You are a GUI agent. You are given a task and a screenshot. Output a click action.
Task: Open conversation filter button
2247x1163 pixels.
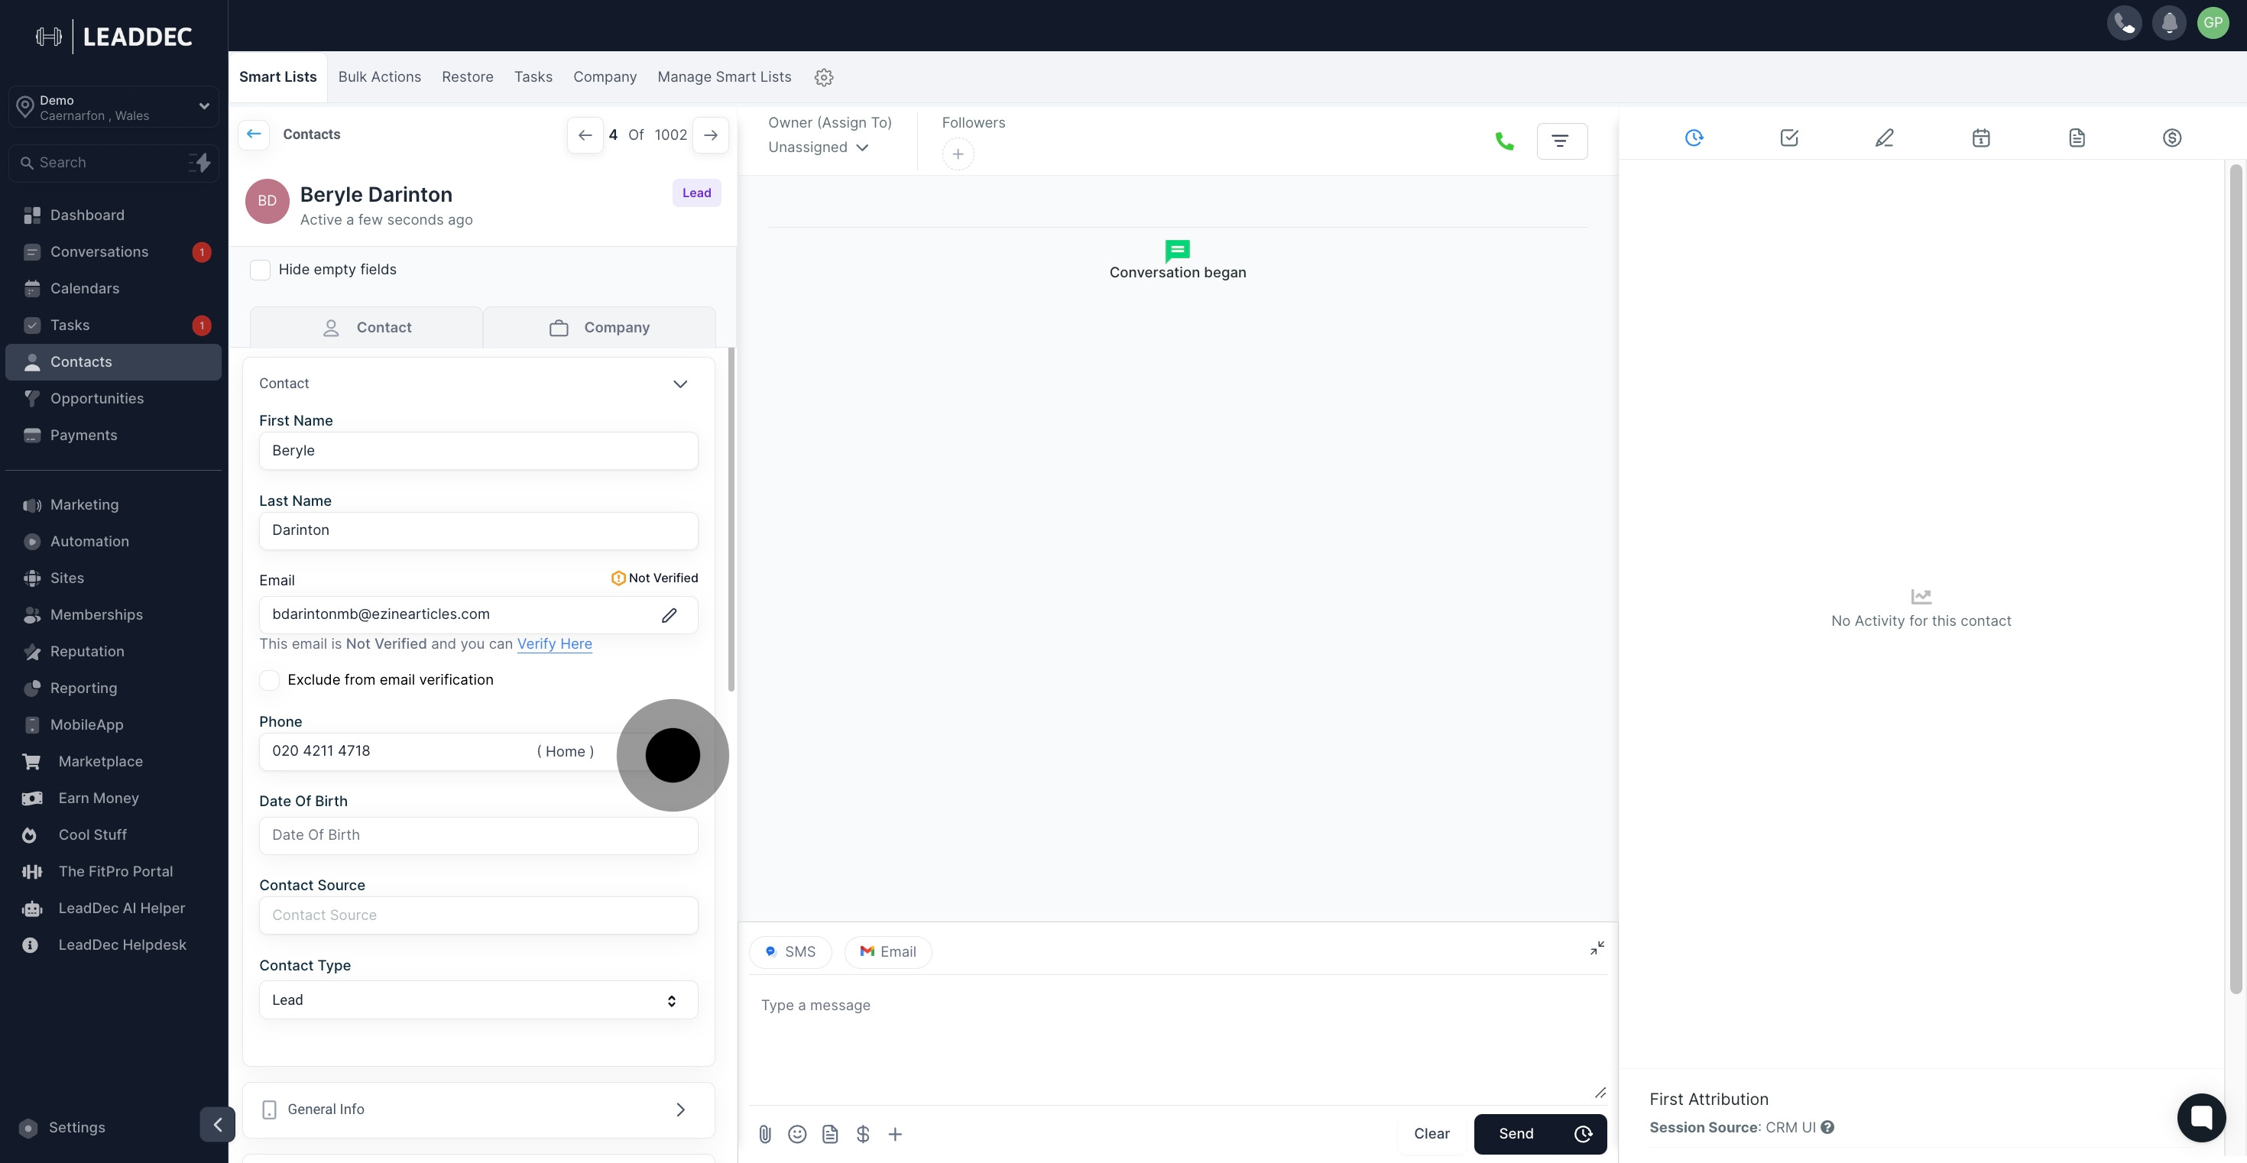1561,141
